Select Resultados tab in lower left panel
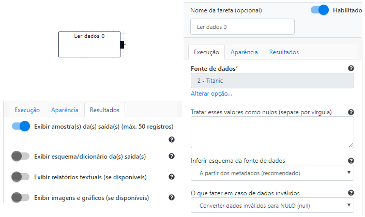The height and width of the screenshot is (217, 365). tap(104, 110)
